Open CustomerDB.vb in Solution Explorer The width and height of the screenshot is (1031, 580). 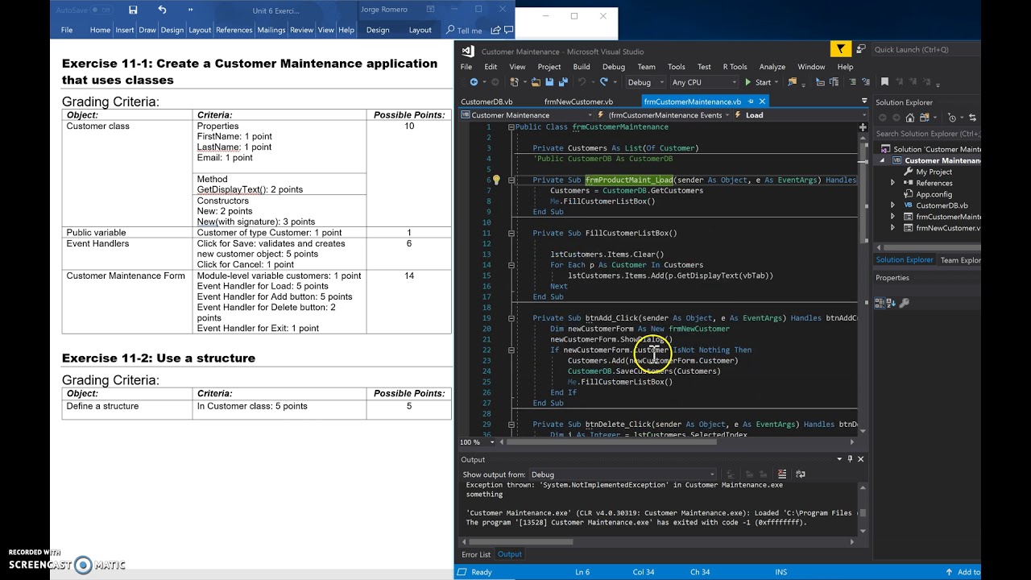coord(942,205)
